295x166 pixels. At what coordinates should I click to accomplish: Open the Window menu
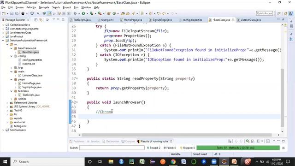[86, 7]
